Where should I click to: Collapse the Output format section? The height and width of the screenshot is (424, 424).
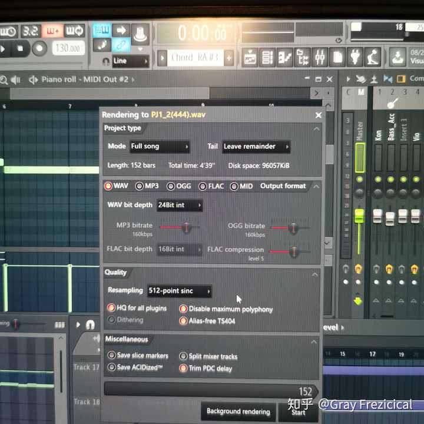coord(316,187)
